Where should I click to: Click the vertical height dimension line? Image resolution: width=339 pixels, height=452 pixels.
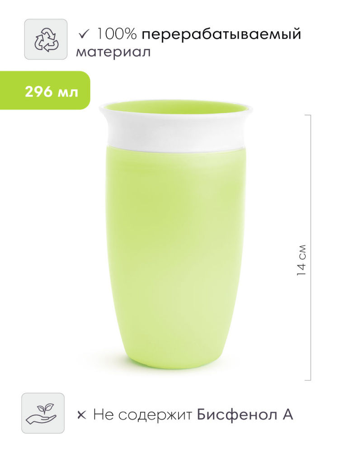pos(311,248)
